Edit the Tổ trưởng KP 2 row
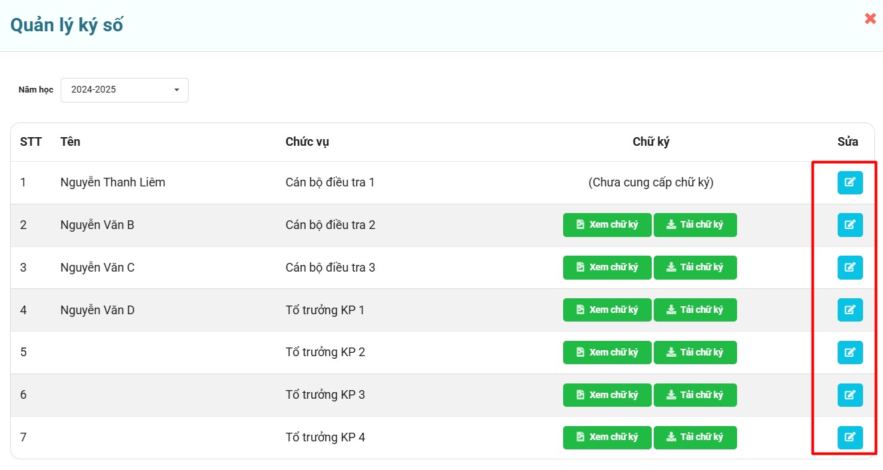Viewport: 883px width, 470px height. point(850,352)
